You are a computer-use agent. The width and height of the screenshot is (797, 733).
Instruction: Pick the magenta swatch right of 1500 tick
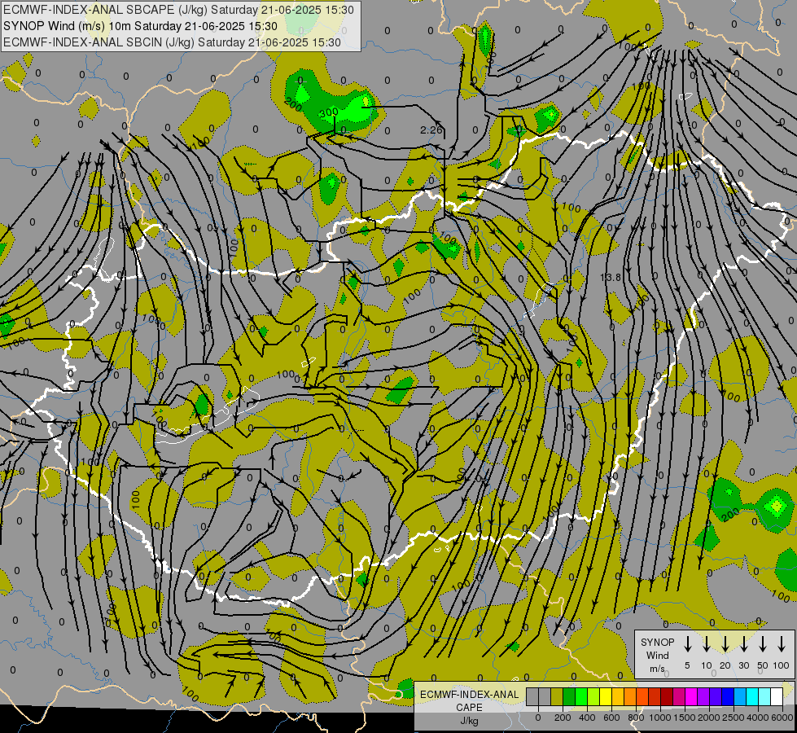tap(692, 696)
